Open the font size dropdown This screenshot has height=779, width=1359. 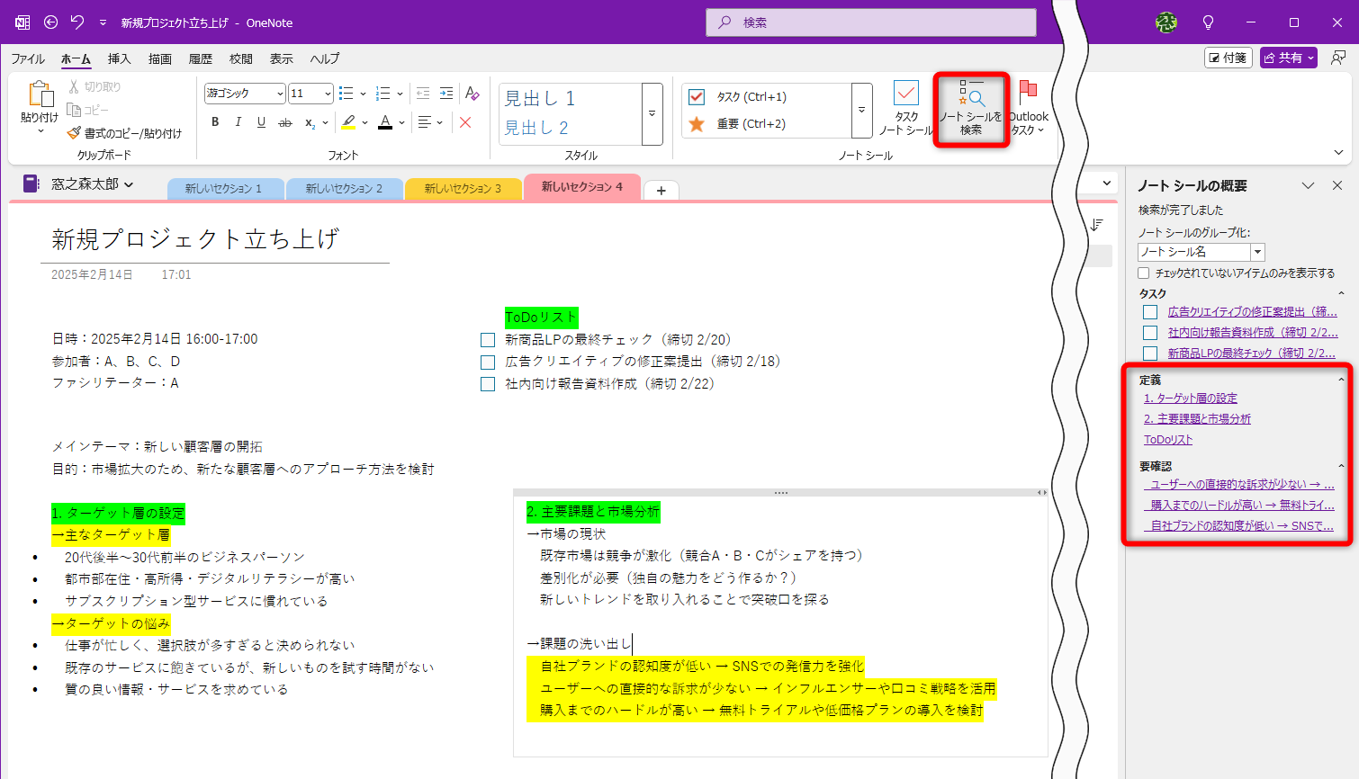pos(328,93)
